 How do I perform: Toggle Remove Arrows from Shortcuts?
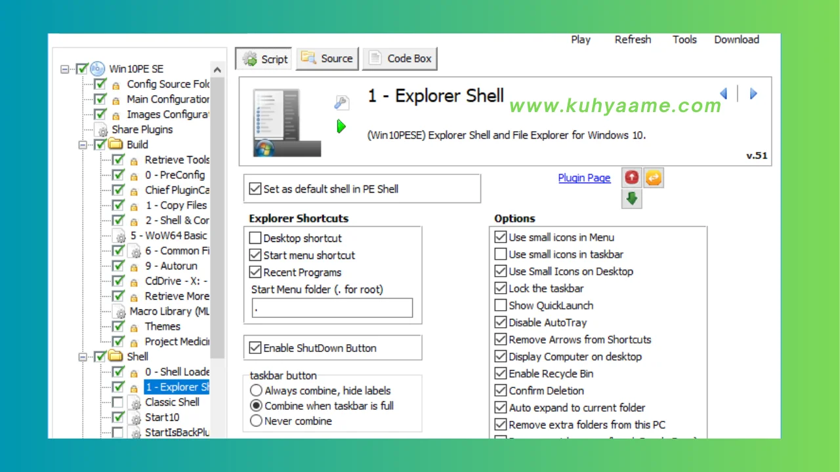pos(501,340)
